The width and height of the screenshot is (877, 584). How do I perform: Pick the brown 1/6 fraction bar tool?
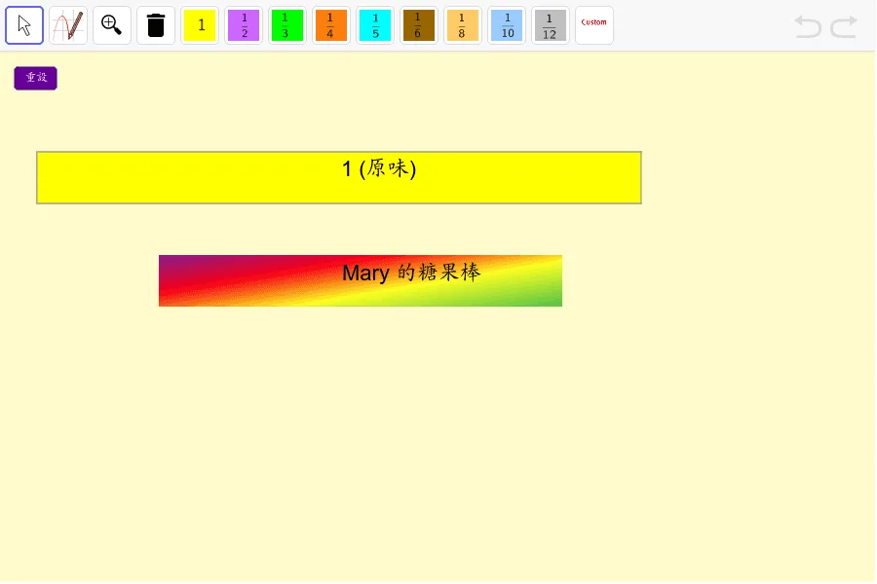419,25
